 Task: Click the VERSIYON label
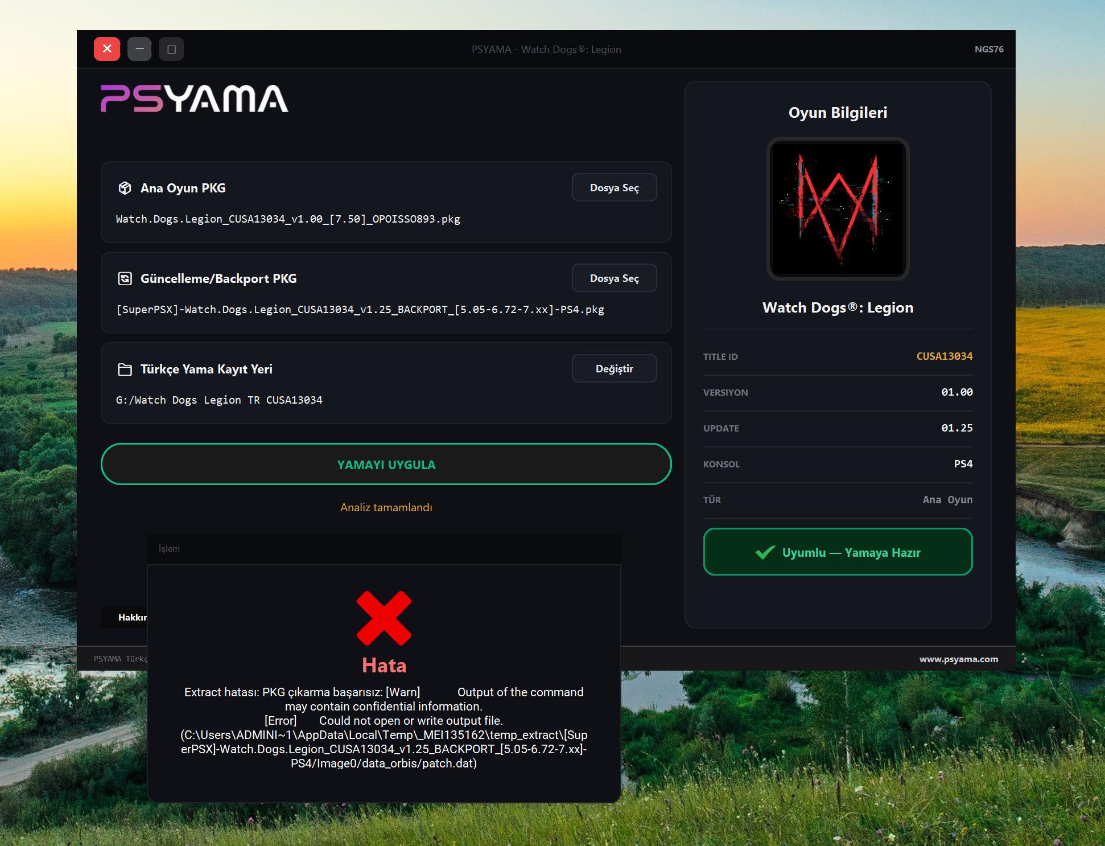pyautogui.click(x=725, y=393)
